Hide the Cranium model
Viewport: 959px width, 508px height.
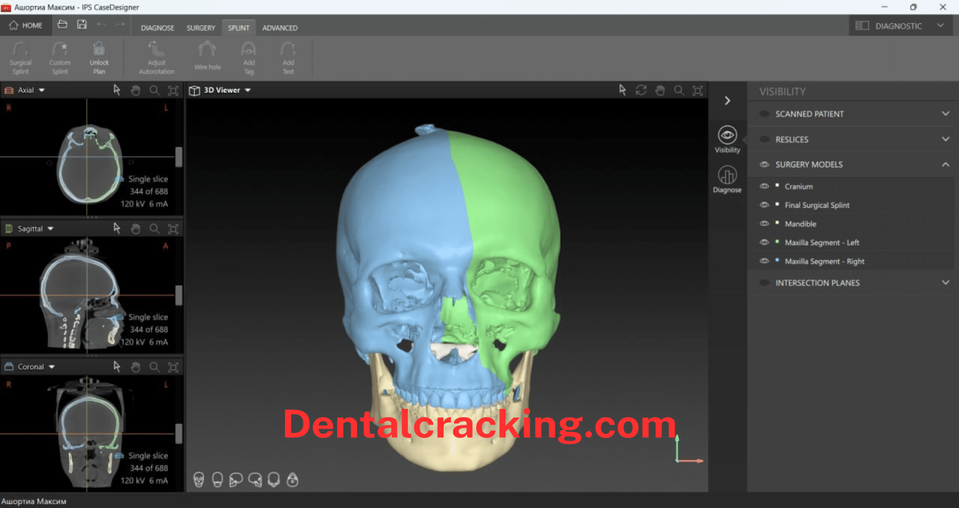(764, 186)
